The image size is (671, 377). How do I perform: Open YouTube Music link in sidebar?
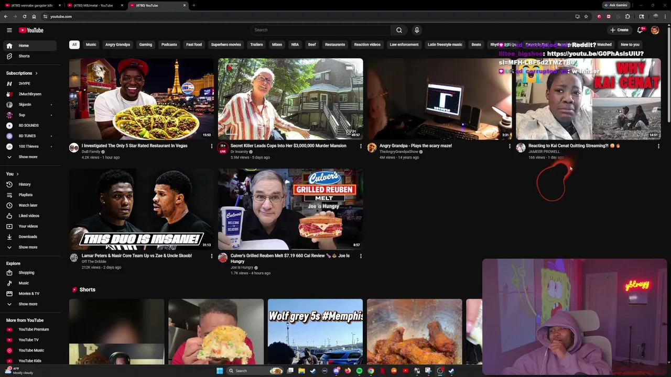[30, 350]
